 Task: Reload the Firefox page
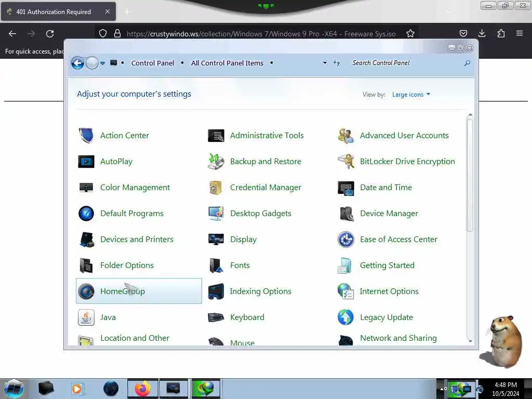tap(50, 34)
